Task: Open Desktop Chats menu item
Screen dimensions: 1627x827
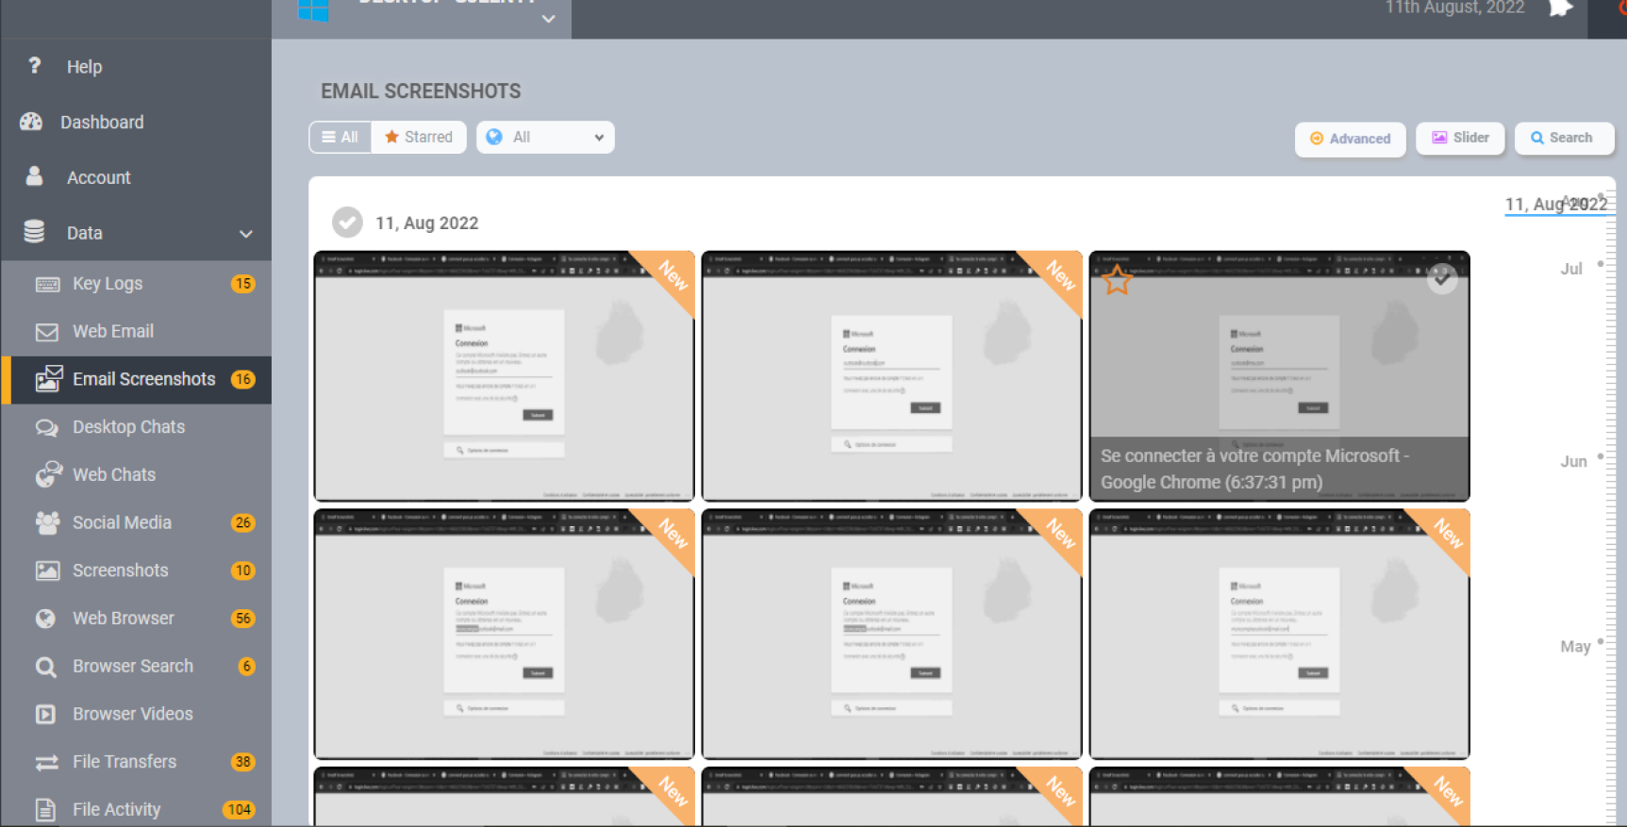Action: point(136,427)
